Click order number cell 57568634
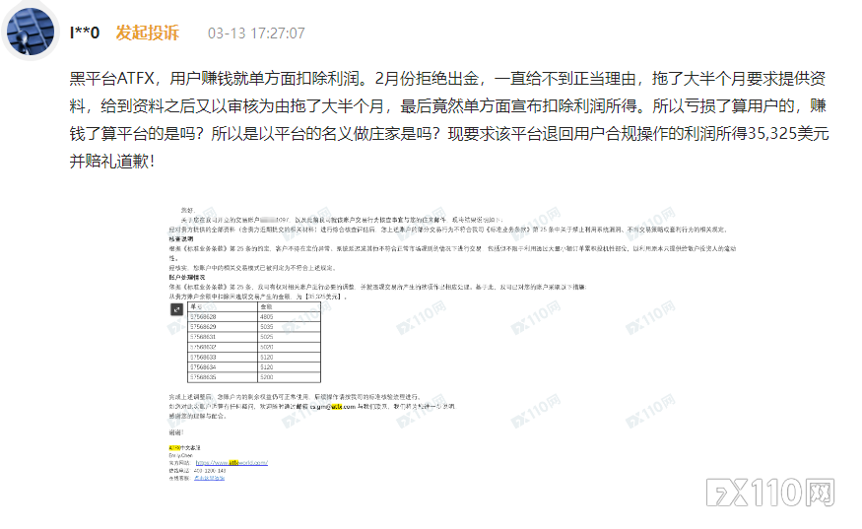862x529 pixels. 224,366
